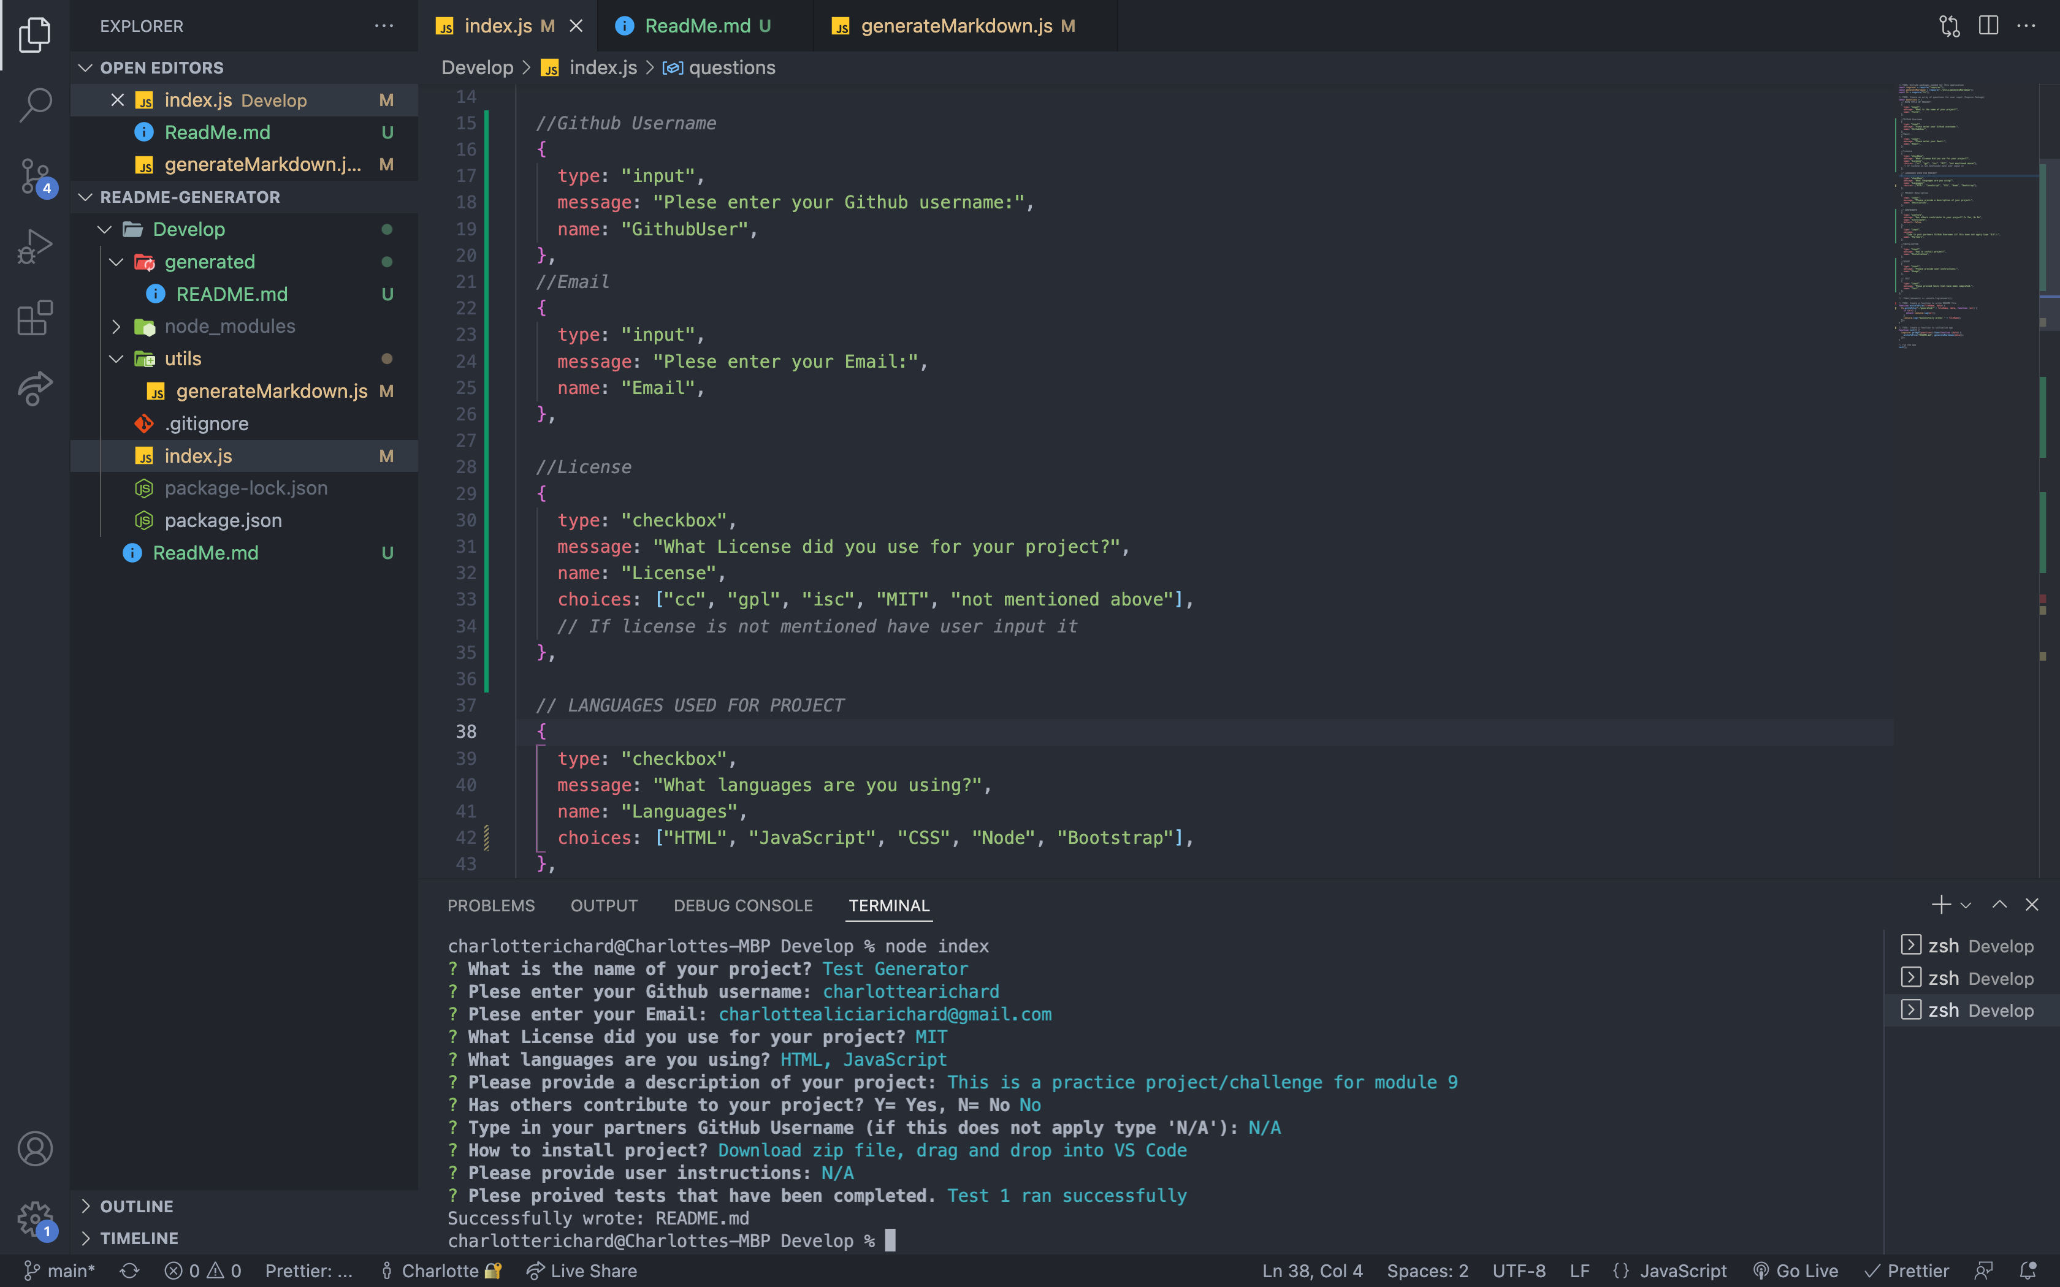2060x1287 pixels.
Task: Expand the node_modules folder
Action: tap(116, 326)
